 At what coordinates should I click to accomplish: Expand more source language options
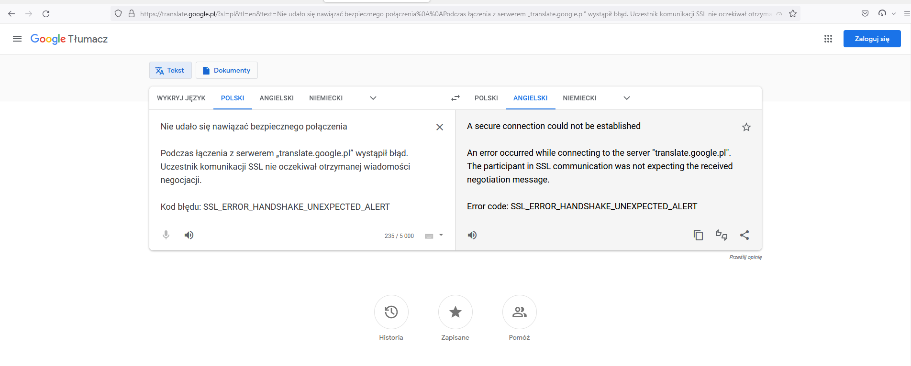tap(373, 97)
